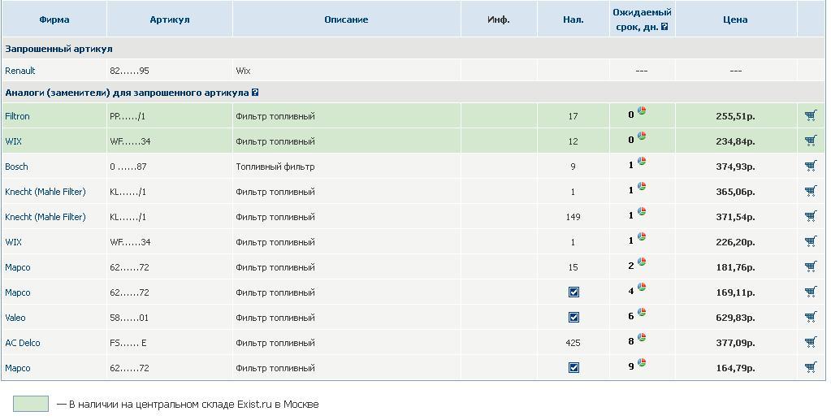Add Filtron 255,51р. filter to cart
831x420 pixels.
coord(811,115)
